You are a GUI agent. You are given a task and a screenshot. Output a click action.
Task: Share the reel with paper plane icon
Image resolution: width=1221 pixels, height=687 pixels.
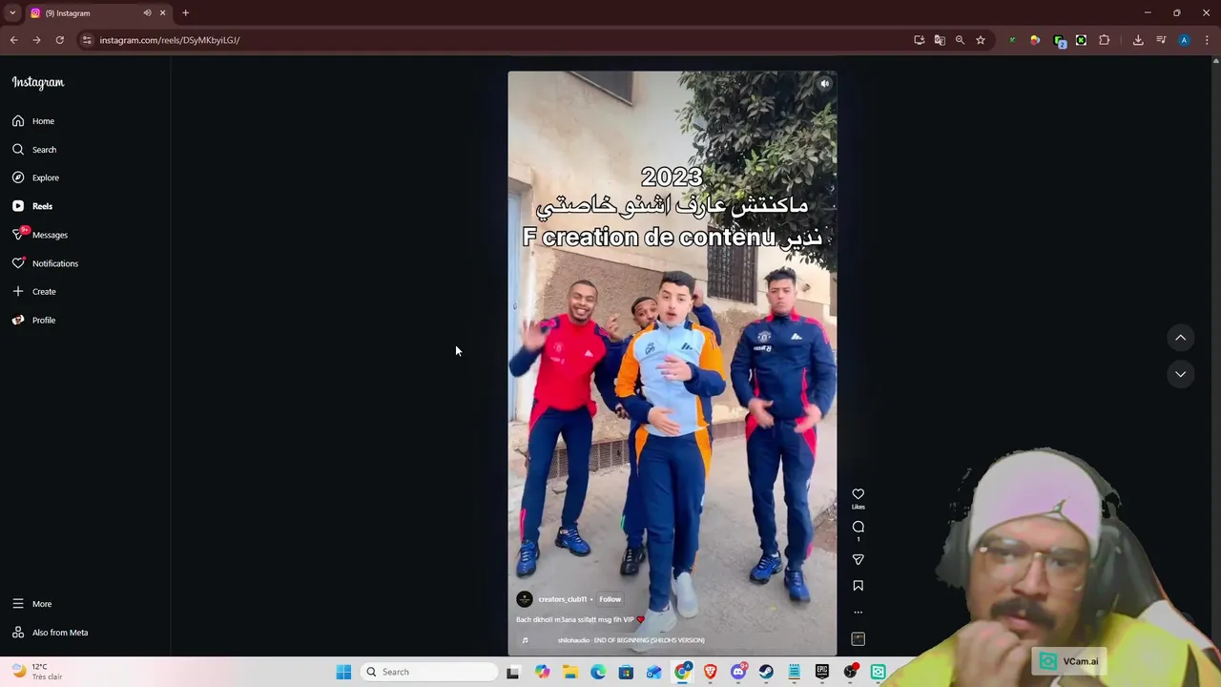[x=858, y=559]
